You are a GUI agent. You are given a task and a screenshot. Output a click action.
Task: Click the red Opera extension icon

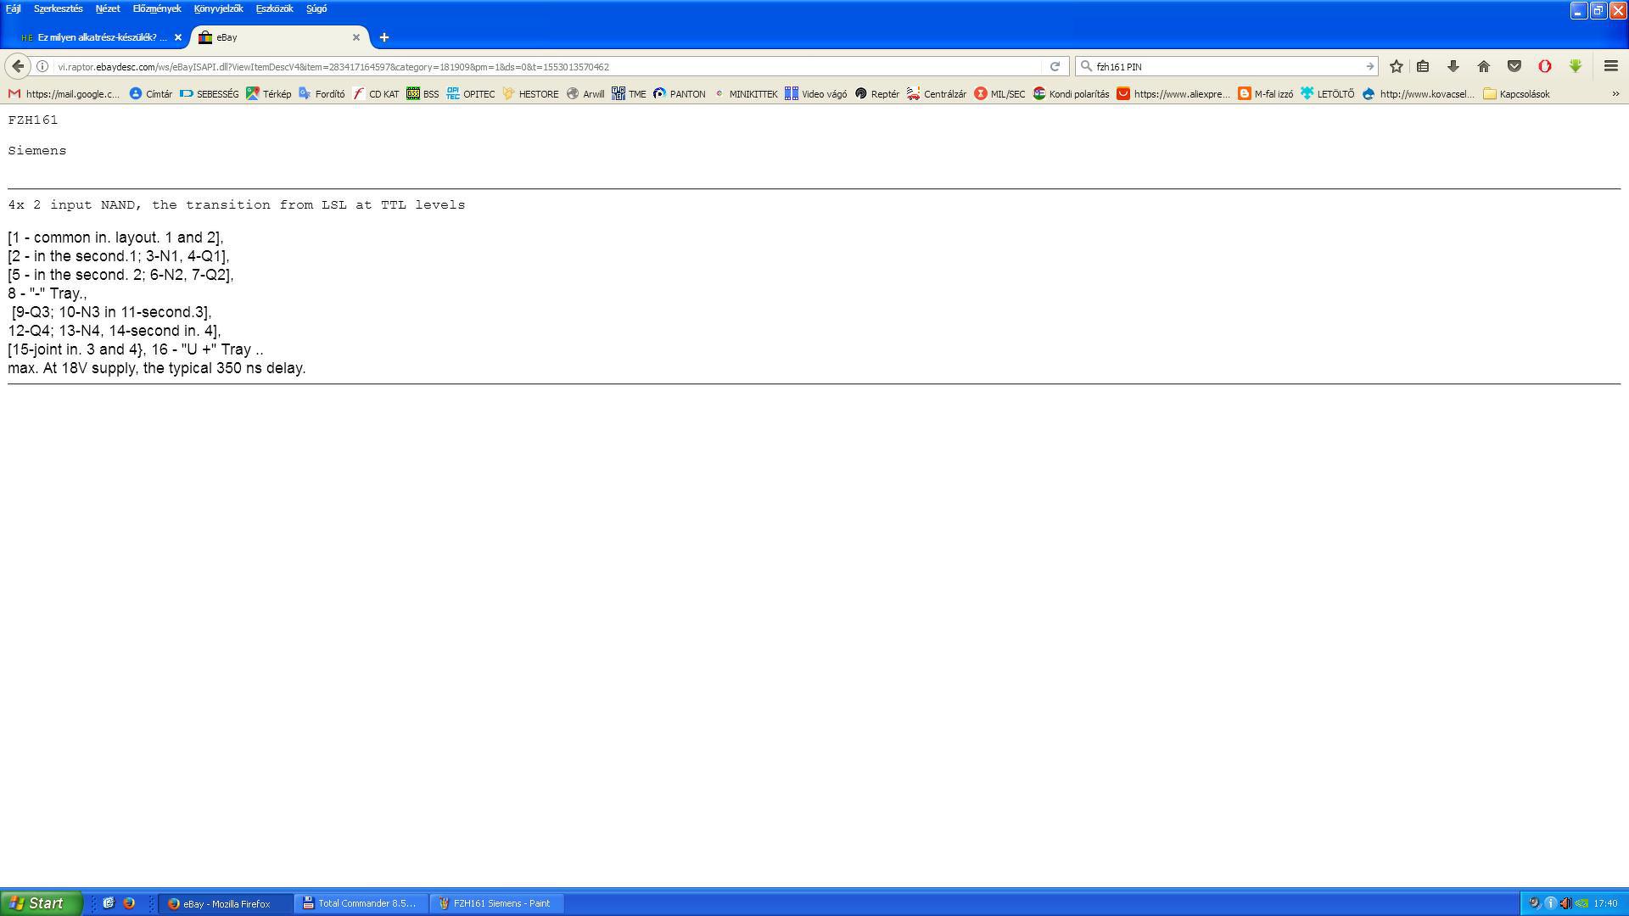1544,66
